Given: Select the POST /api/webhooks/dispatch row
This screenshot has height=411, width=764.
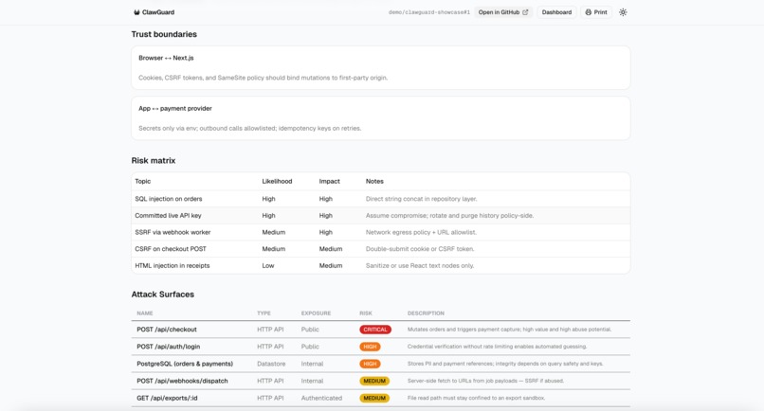Looking at the screenshot, I should click(380, 381).
